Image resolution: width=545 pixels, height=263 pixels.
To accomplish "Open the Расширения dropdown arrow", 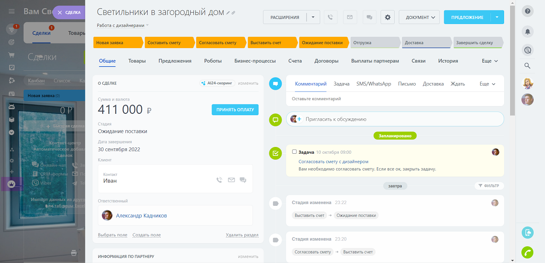I will point(313,17).
